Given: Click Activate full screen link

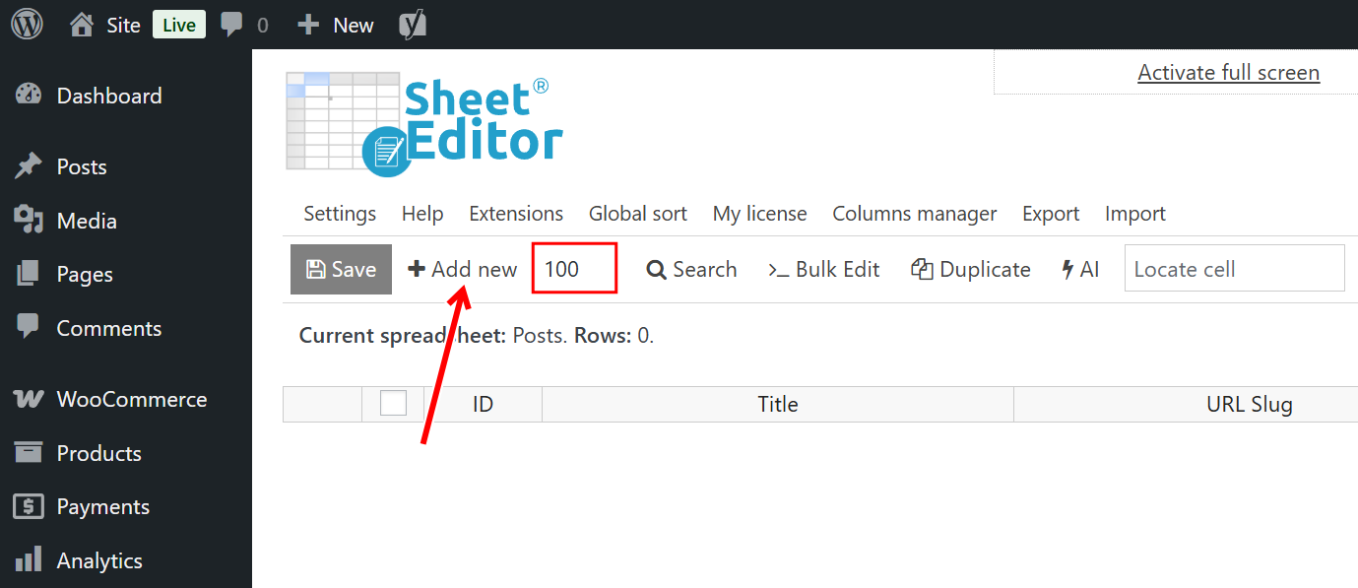Looking at the screenshot, I should tap(1229, 72).
